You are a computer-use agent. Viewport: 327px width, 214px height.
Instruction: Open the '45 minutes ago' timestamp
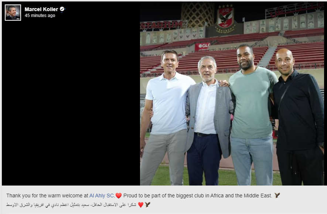pyautogui.click(x=40, y=16)
